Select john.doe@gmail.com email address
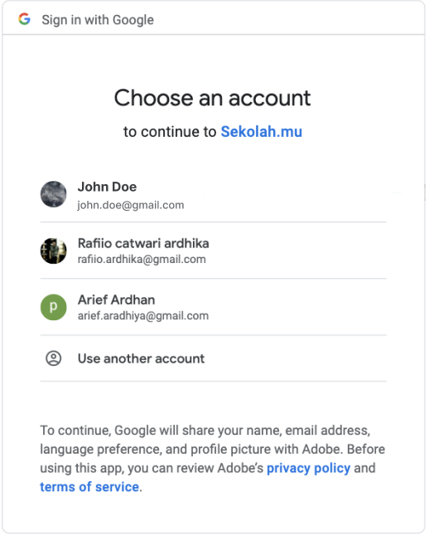This screenshot has height=536, width=429. (x=131, y=205)
